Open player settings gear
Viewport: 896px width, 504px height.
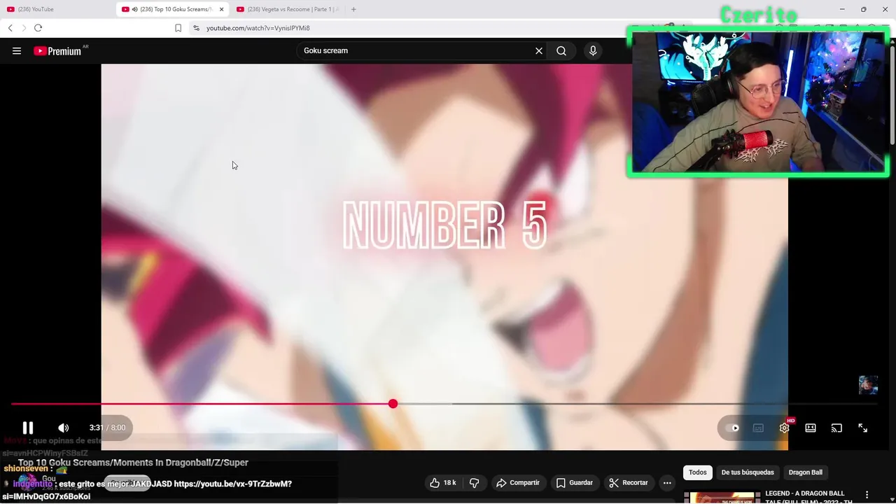click(x=784, y=428)
